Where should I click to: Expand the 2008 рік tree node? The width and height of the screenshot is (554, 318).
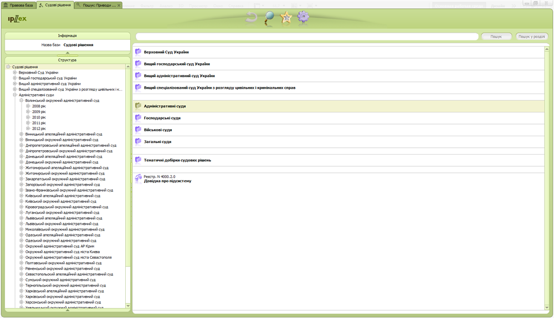click(28, 106)
